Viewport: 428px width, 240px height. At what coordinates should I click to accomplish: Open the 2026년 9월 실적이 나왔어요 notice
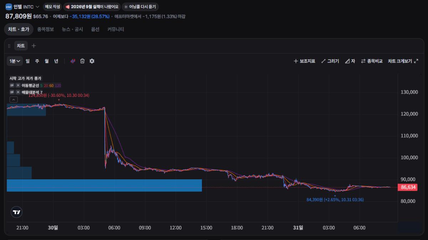(x=92, y=7)
